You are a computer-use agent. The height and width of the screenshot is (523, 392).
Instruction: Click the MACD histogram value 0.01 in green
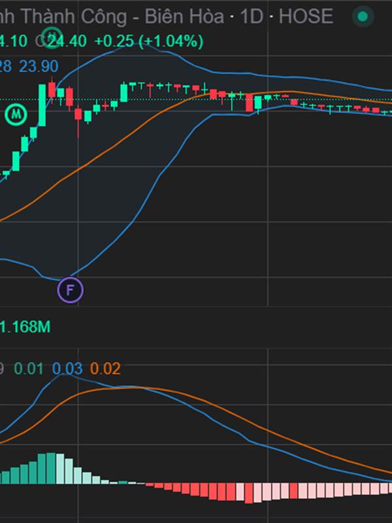point(29,369)
